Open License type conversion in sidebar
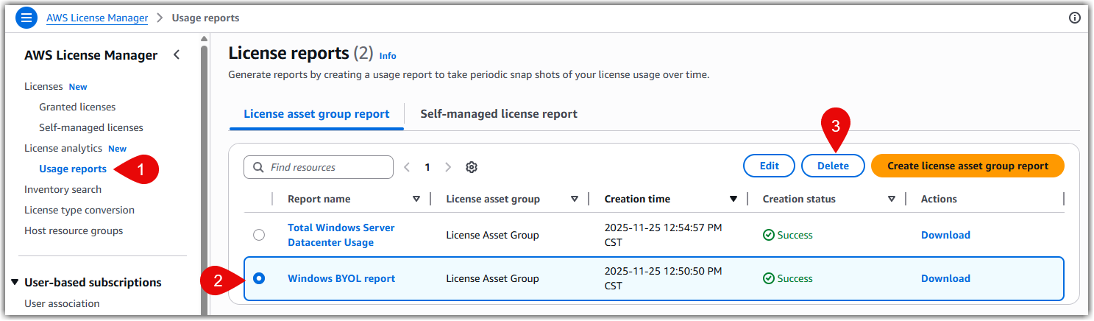The height and width of the screenshot is (321, 1094). (x=79, y=210)
